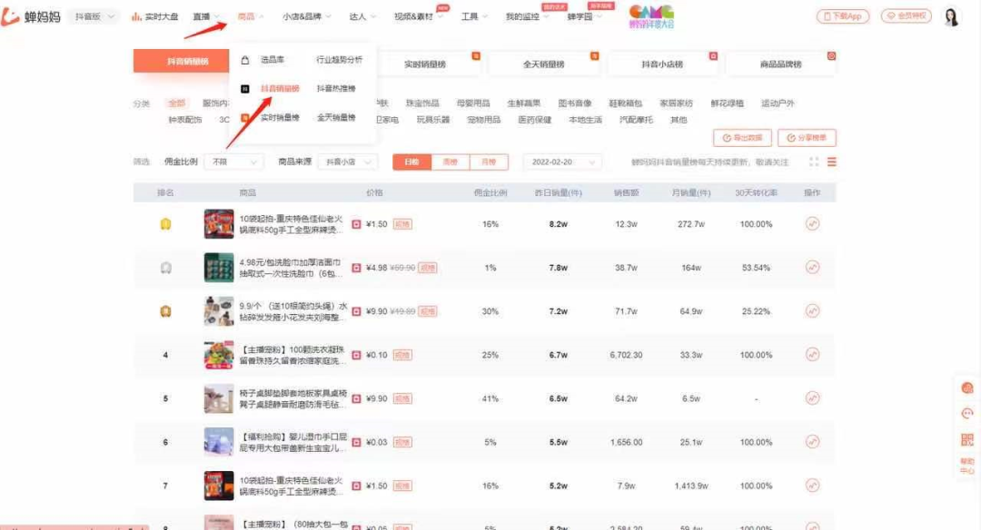This screenshot has height=530, width=981.
Task: Open the user avatar profile
Action: [951, 17]
